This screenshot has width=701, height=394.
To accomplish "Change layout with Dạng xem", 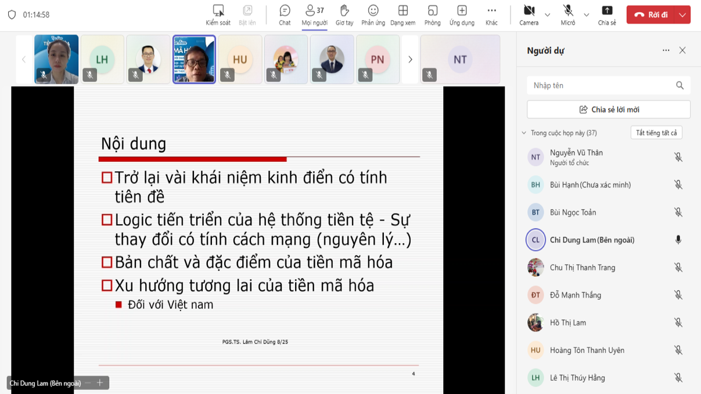I will (x=402, y=15).
